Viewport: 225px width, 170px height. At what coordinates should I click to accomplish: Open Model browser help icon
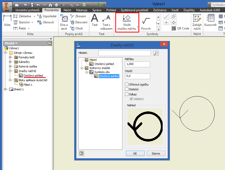pyautogui.click(x=50, y=43)
